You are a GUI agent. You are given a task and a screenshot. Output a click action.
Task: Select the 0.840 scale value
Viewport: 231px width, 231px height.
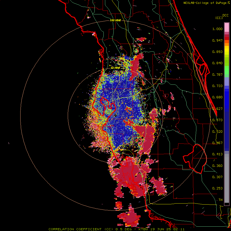217,63
